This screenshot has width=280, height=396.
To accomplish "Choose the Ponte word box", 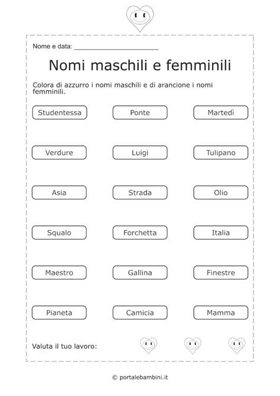I will point(140,112).
